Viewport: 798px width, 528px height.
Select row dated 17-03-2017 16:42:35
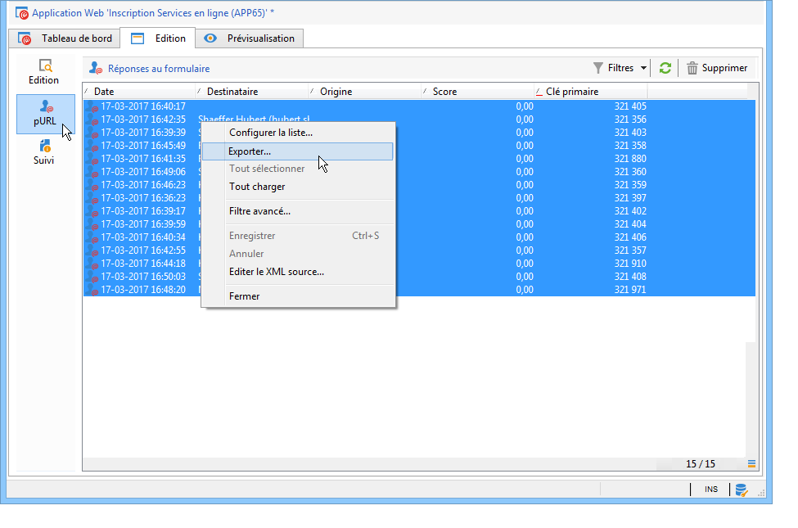tap(419, 120)
